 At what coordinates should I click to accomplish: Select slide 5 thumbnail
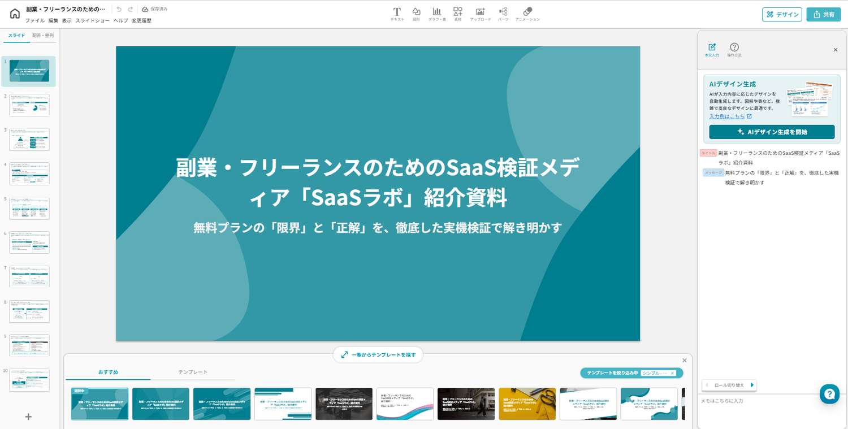pos(29,208)
